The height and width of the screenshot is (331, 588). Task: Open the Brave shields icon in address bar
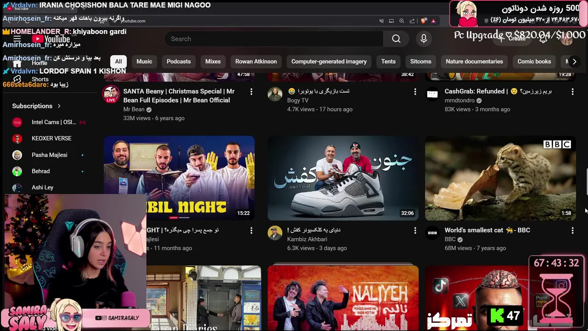point(424,21)
